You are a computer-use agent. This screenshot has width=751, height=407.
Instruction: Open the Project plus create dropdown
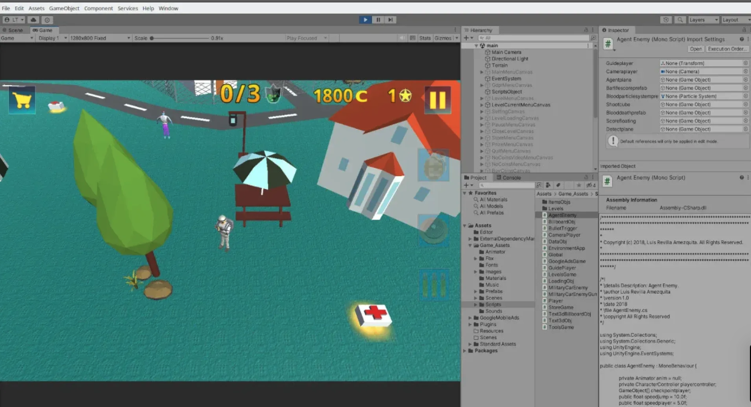click(x=468, y=186)
